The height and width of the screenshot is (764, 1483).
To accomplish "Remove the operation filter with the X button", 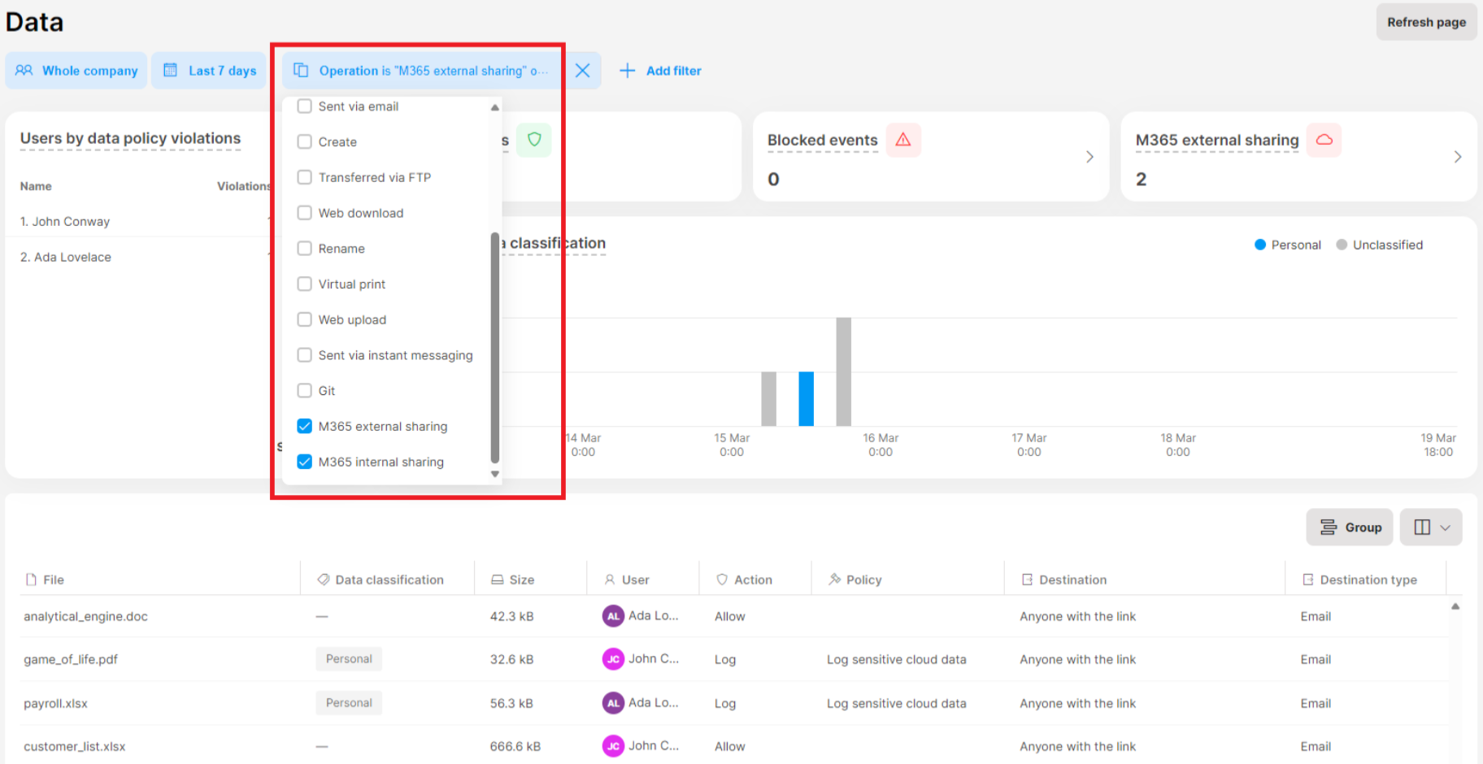I will (582, 71).
